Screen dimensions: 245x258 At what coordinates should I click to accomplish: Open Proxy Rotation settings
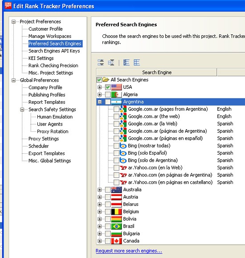point(53,131)
